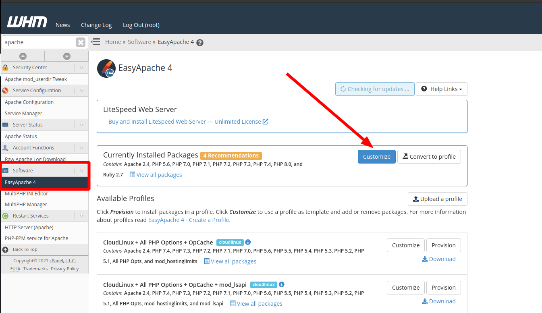Collapse the Security Center section
542x313 pixels.
pyautogui.click(x=81, y=68)
